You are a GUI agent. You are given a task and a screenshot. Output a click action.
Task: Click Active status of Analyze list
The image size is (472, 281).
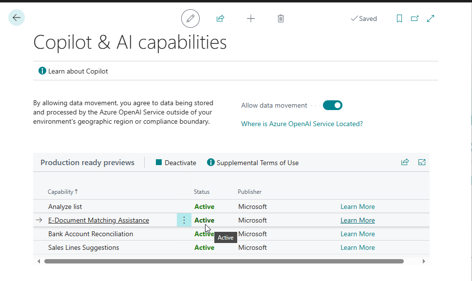click(205, 206)
